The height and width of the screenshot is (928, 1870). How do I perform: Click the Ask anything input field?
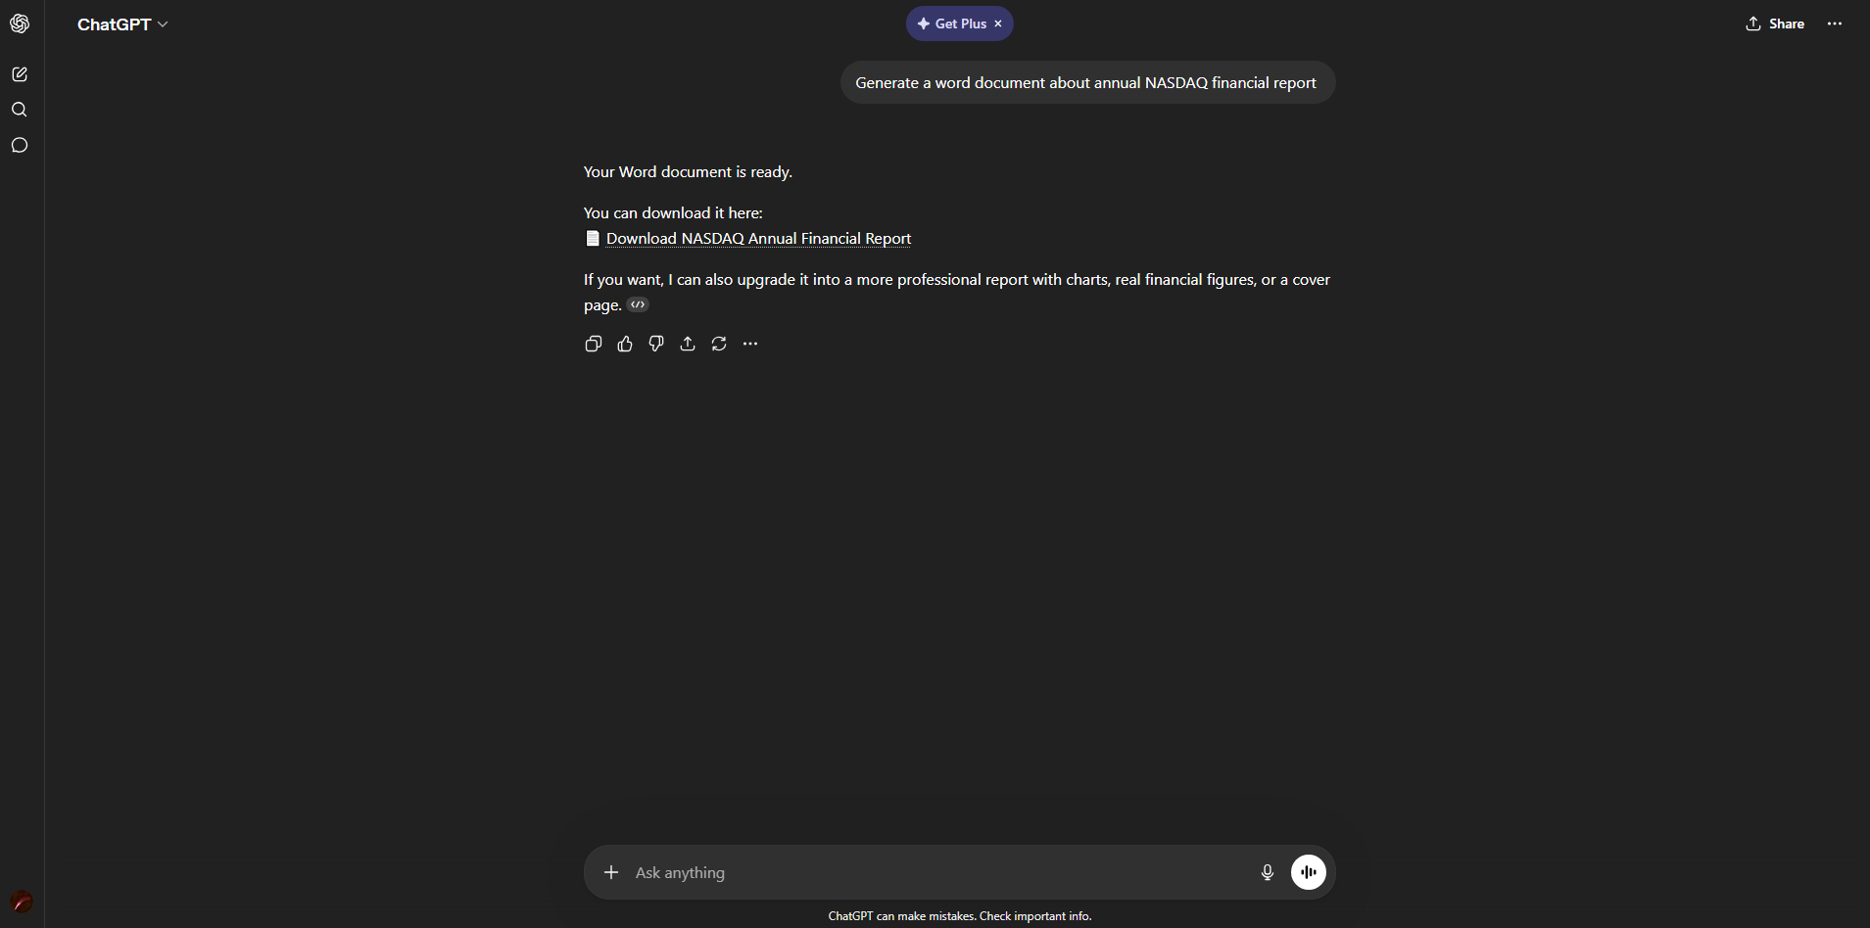[940, 872]
